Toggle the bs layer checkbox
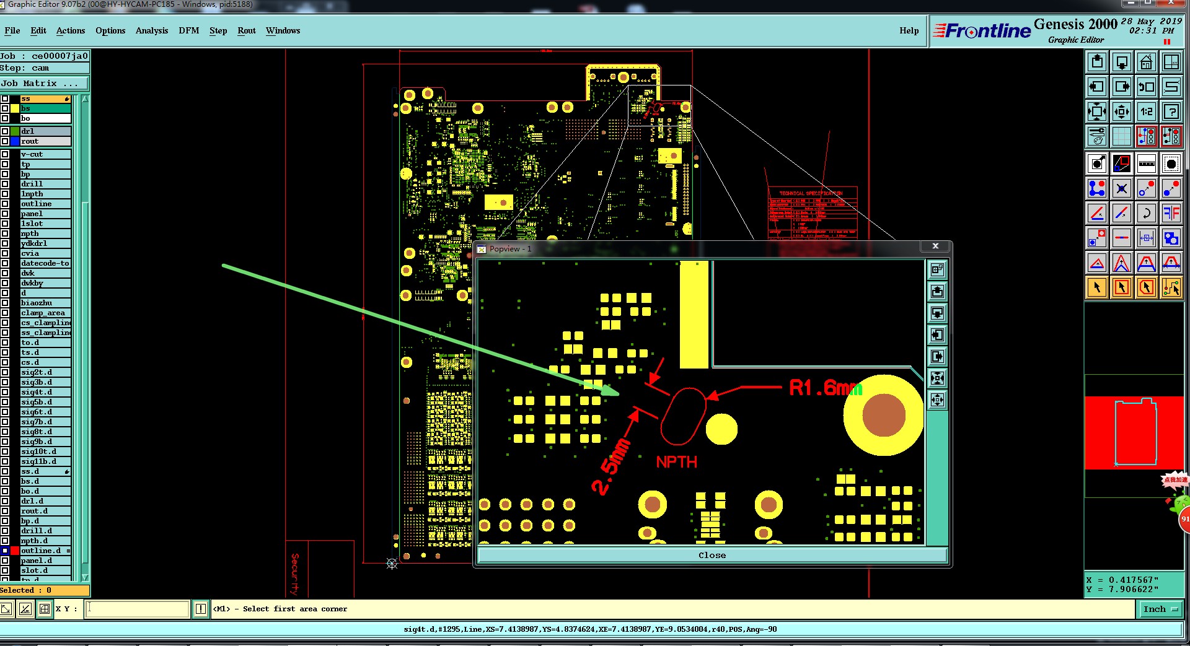The image size is (1190, 646). (x=5, y=108)
